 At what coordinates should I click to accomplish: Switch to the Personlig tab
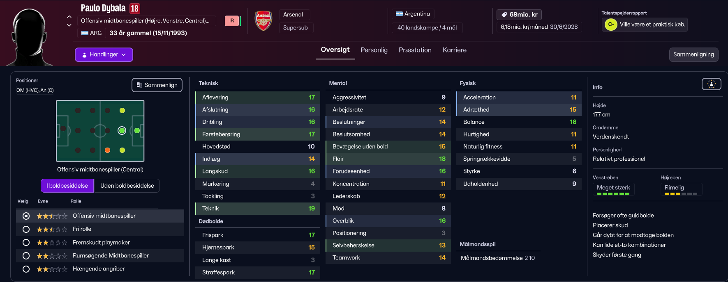pyautogui.click(x=374, y=50)
